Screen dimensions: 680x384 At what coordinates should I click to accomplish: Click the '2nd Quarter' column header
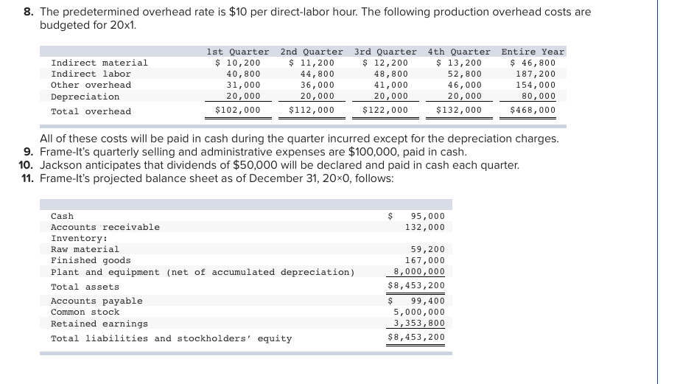pos(312,52)
